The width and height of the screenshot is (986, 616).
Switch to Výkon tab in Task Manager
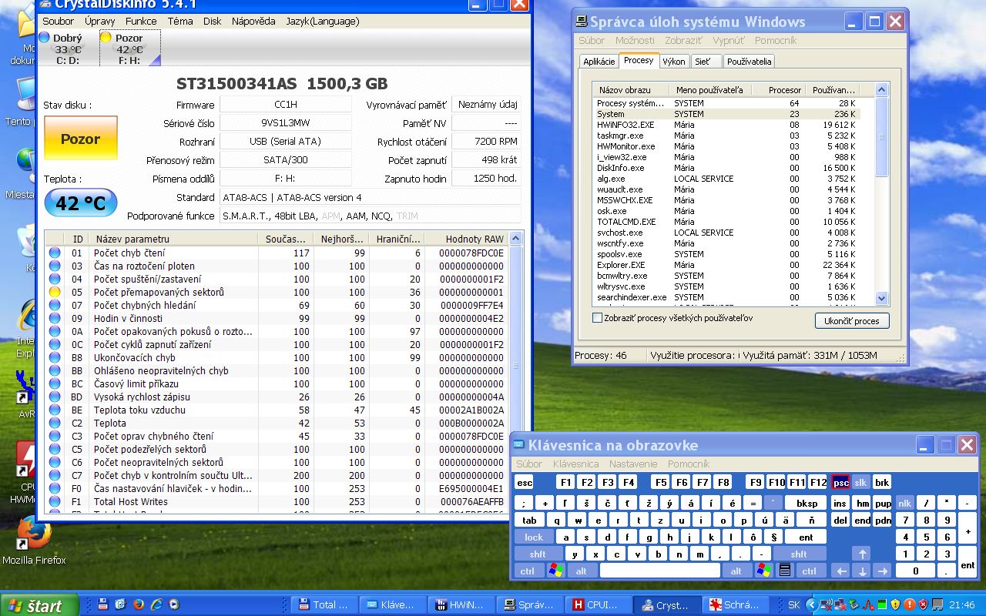tap(674, 62)
